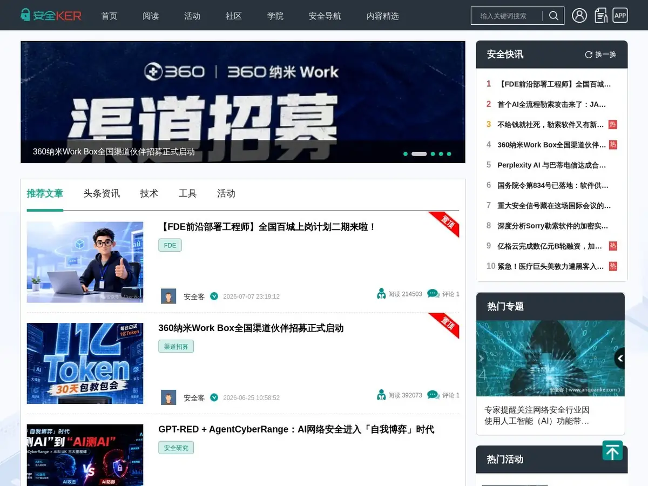The image size is (648, 486).
Task: Go to previous slide in 热门专题
Action: point(482,359)
